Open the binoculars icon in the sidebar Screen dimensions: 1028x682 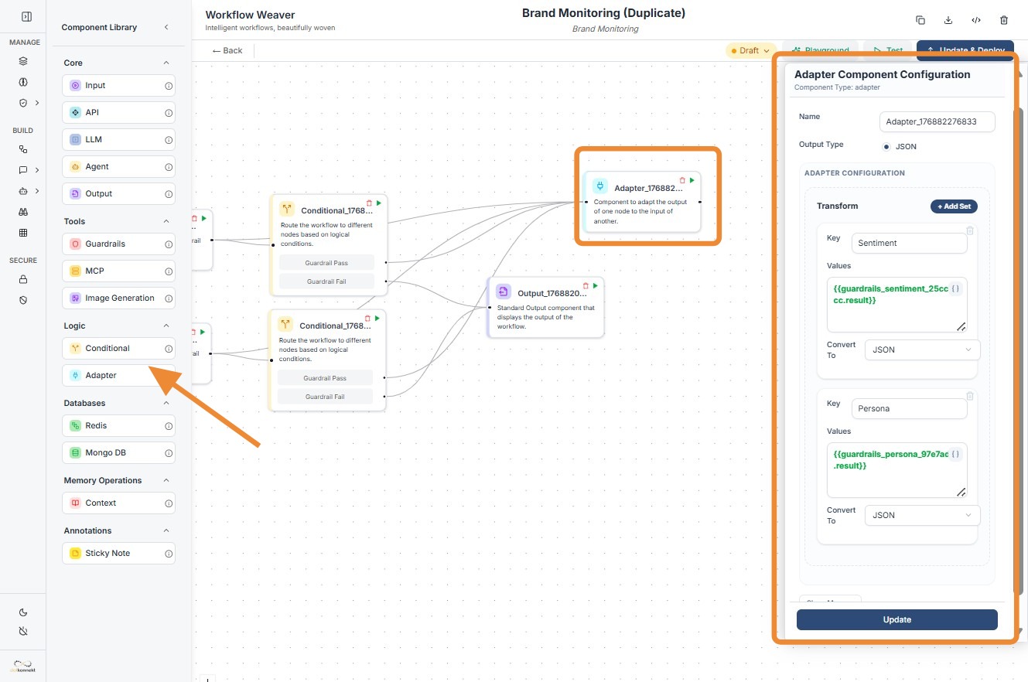[23, 212]
